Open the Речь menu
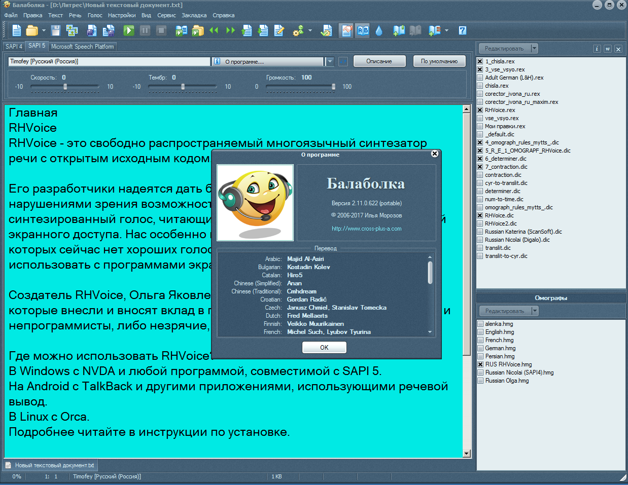 click(75, 15)
